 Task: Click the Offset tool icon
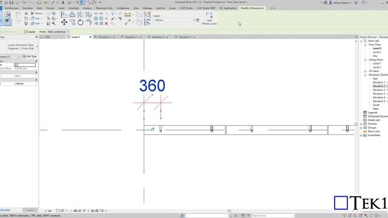point(72,15)
